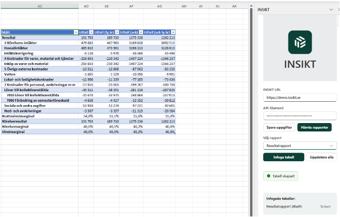340x217 pixels.
Task: Select Resultat Utfall value 191 703
Action: (x=86, y=37)
